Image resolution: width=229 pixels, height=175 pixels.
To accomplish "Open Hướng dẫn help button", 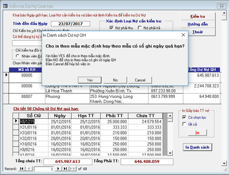I will [198, 24].
